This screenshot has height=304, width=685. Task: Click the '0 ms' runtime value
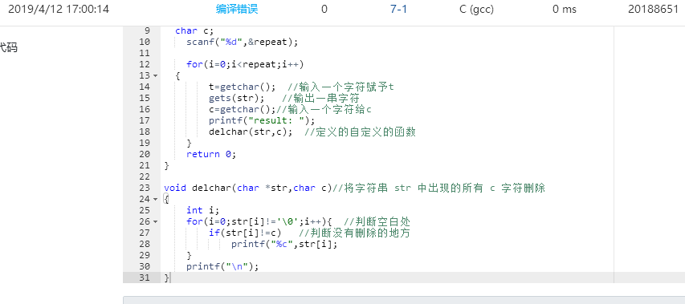coord(565,9)
